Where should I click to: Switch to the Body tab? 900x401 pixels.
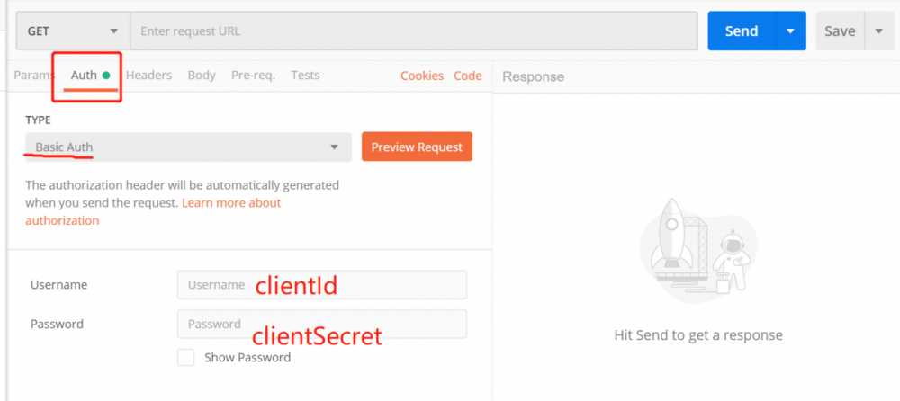coord(202,76)
